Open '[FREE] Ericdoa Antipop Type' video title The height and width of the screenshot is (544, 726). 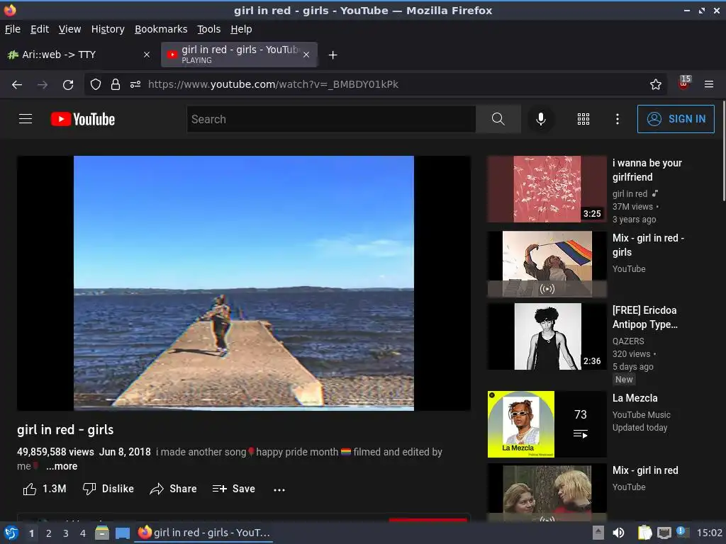644,317
